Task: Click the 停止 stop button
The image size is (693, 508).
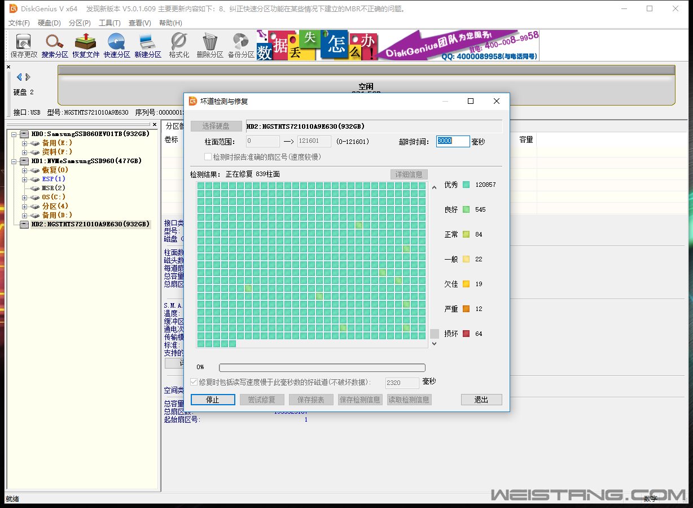Action: tap(212, 400)
